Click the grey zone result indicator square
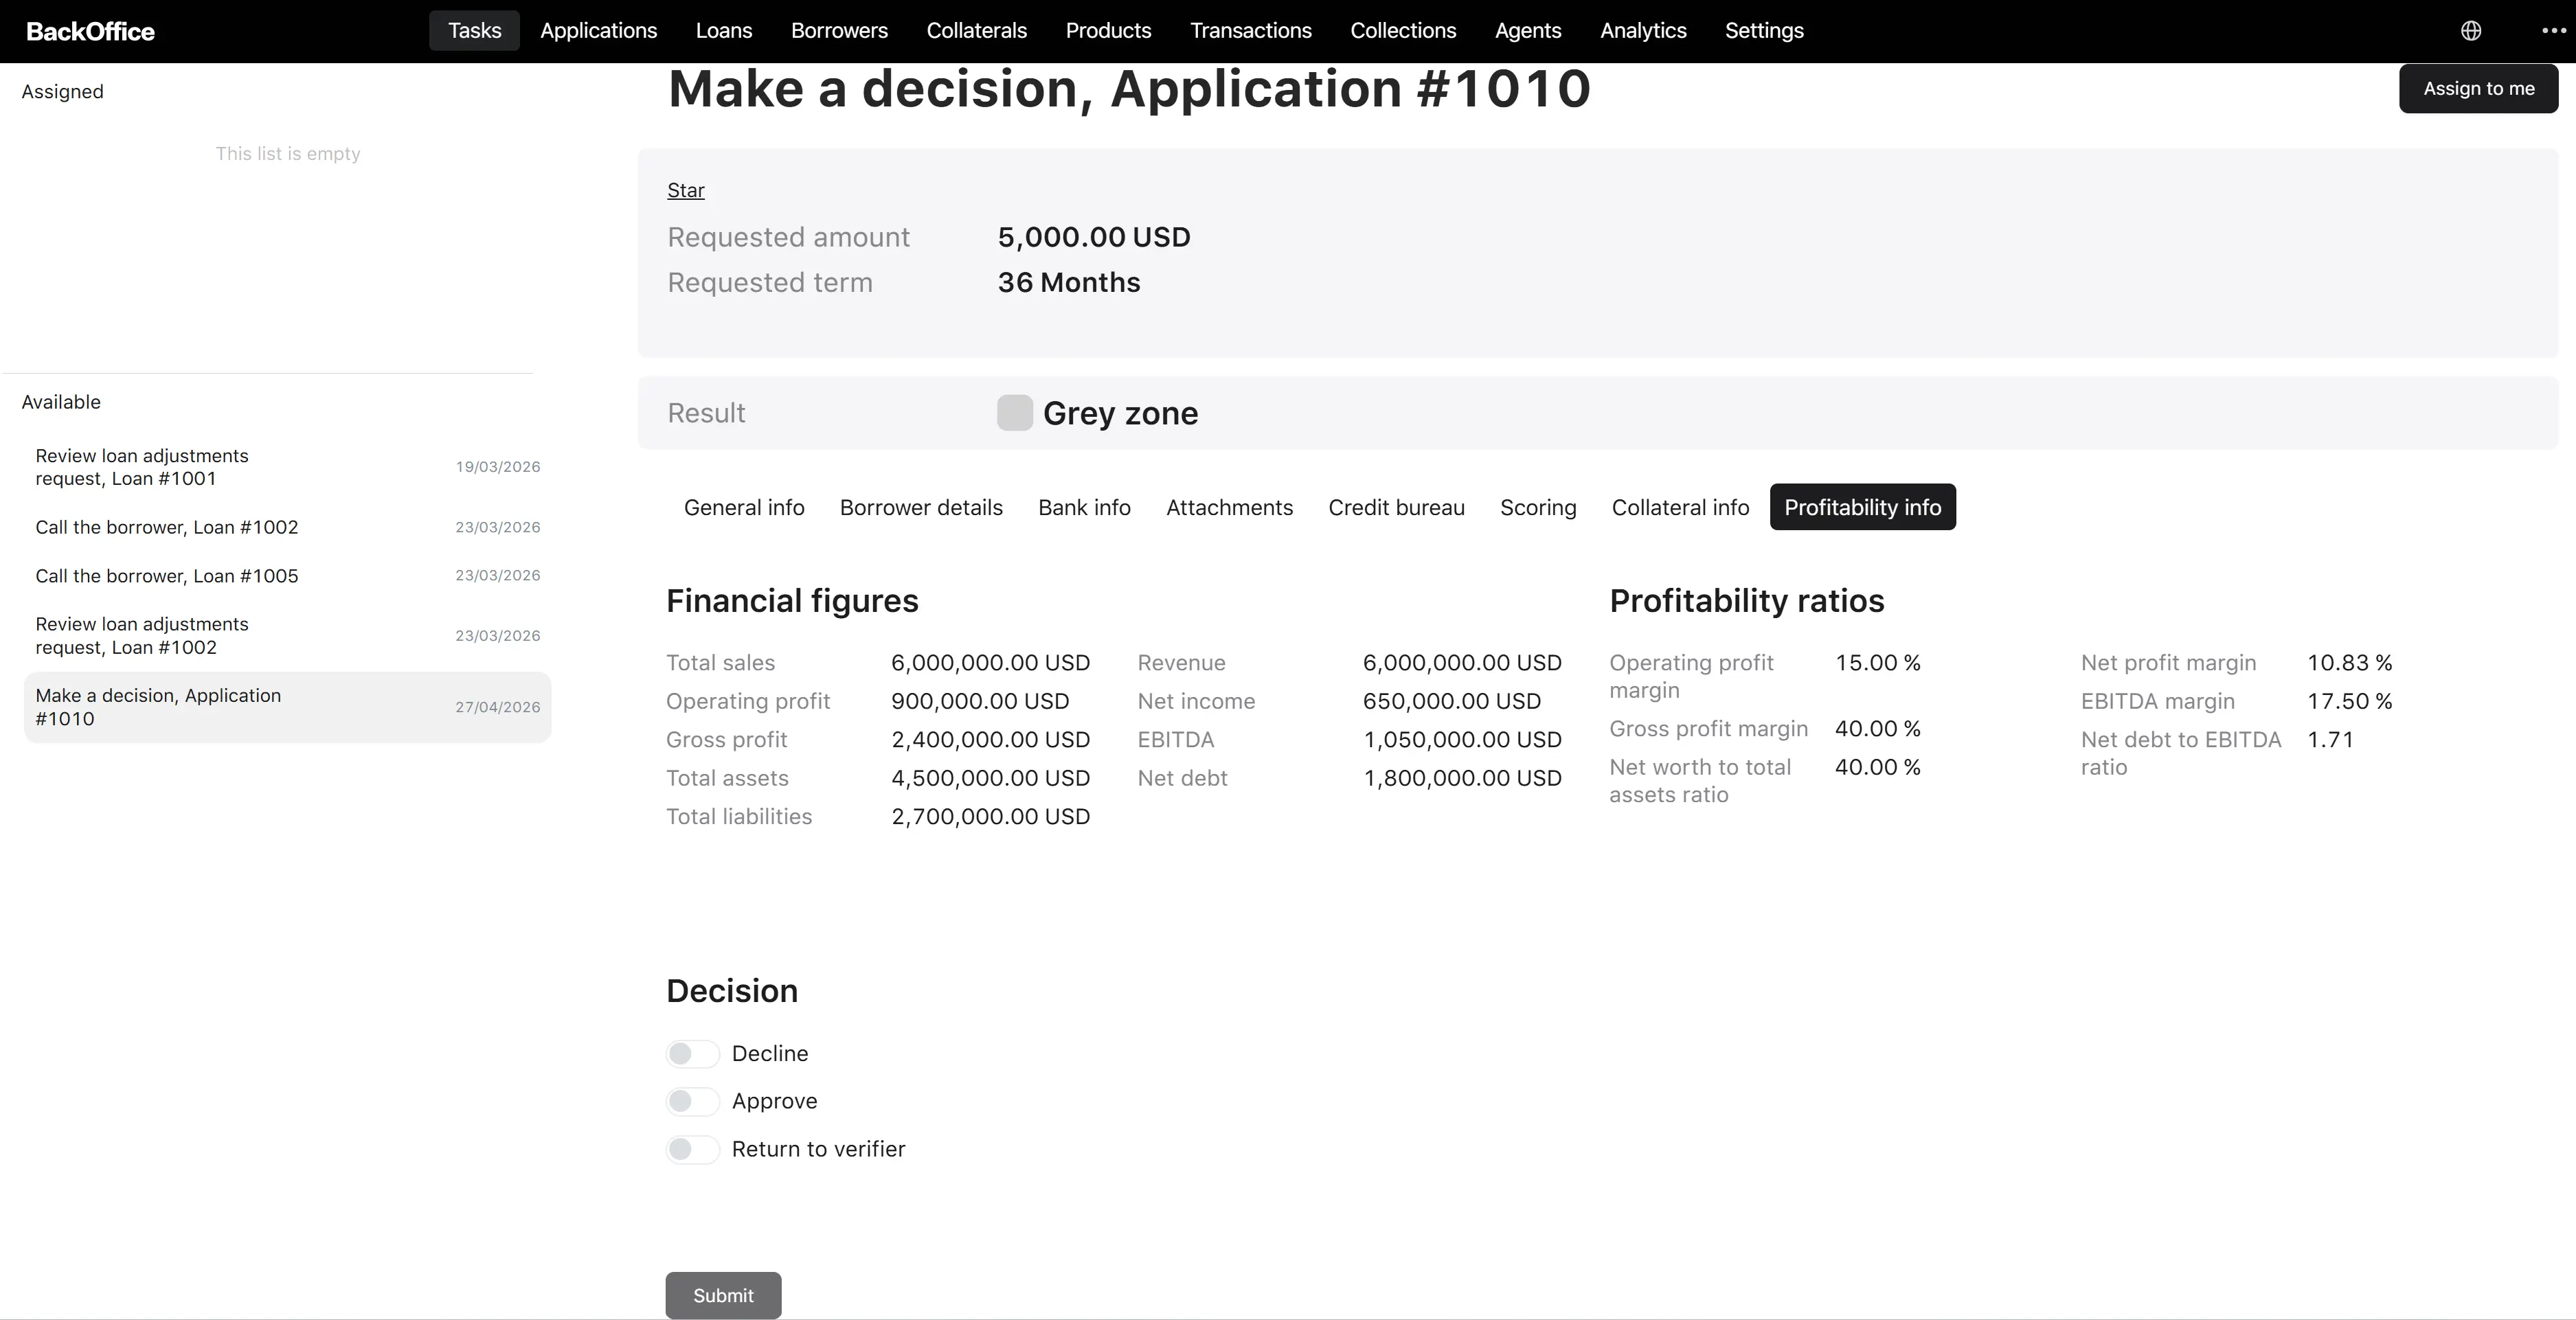Viewport: 2576px width, 1320px height. [x=1014, y=413]
